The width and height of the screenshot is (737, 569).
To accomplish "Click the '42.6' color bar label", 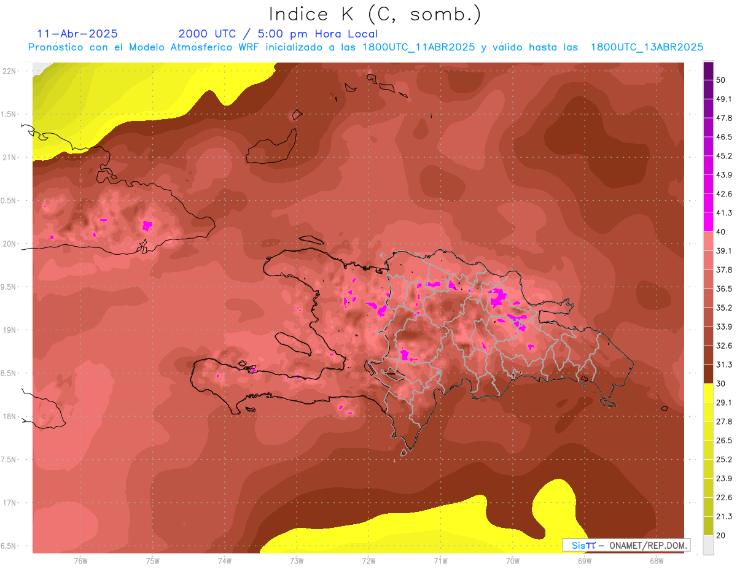I will point(724,194).
